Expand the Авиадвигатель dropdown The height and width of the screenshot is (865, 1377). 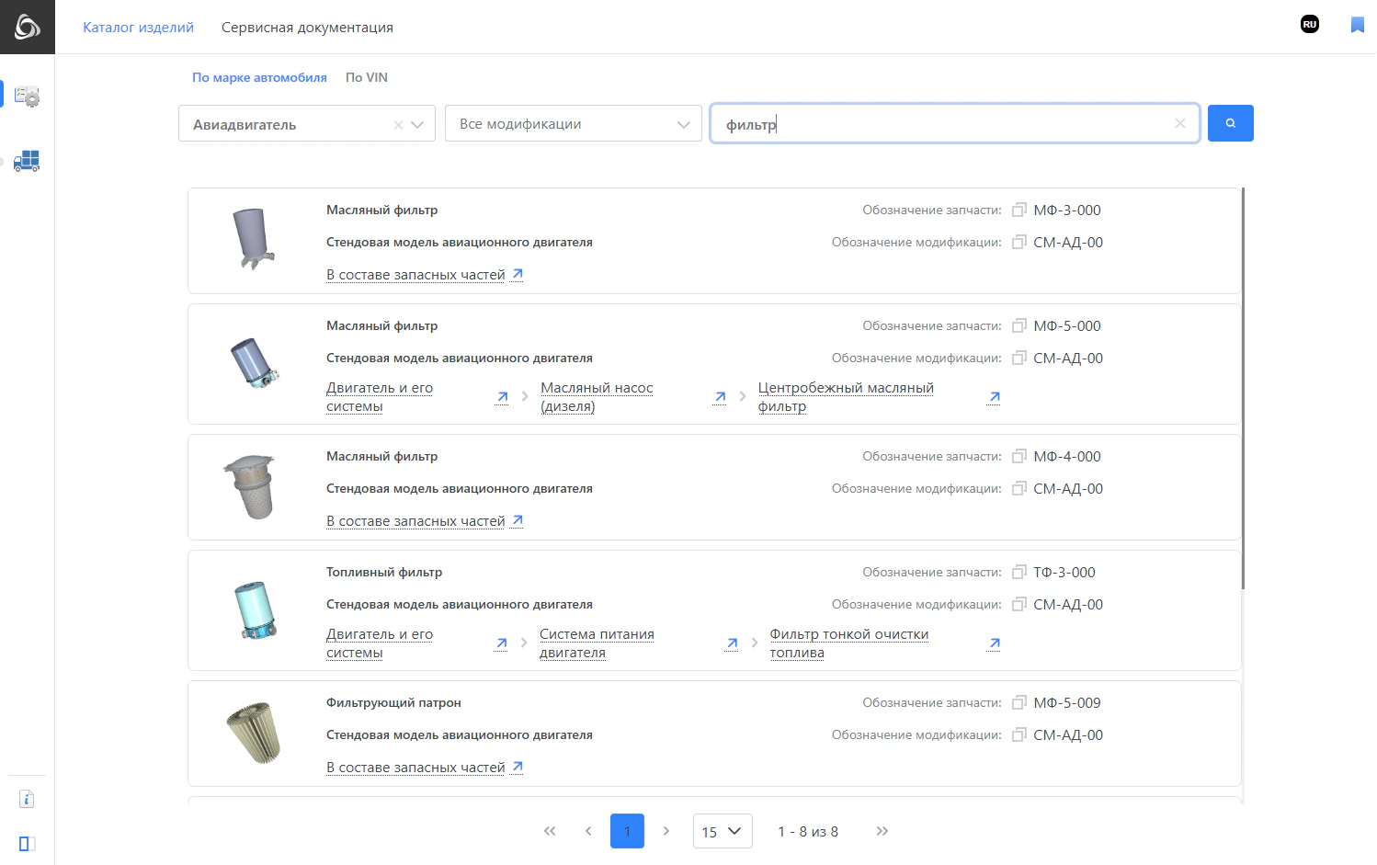click(418, 125)
